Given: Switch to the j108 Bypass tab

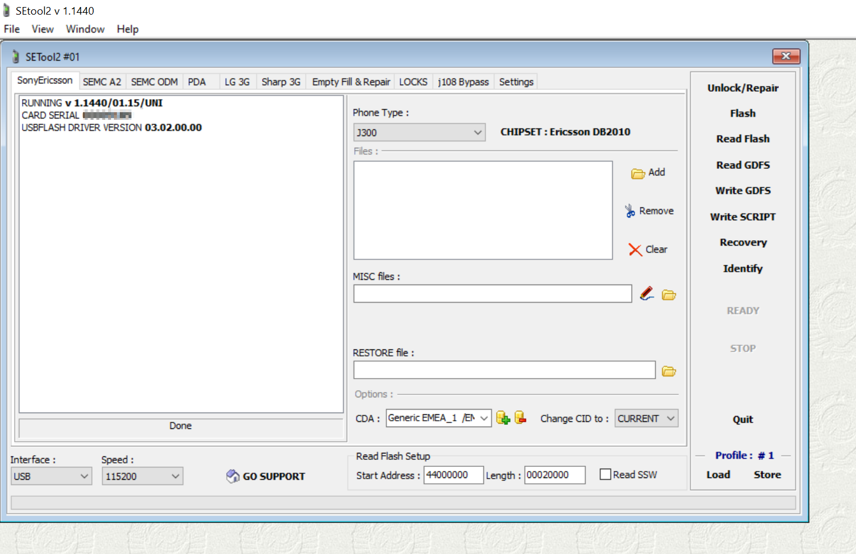Looking at the screenshot, I should click(463, 82).
